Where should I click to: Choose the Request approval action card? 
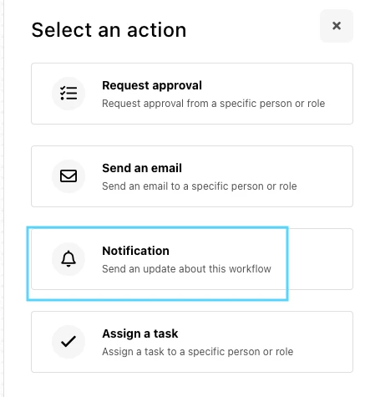coord(192,94)
